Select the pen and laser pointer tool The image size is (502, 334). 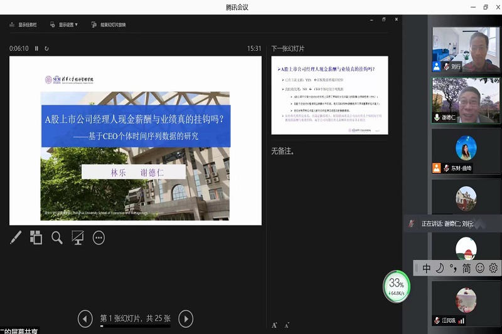[16, 237]
